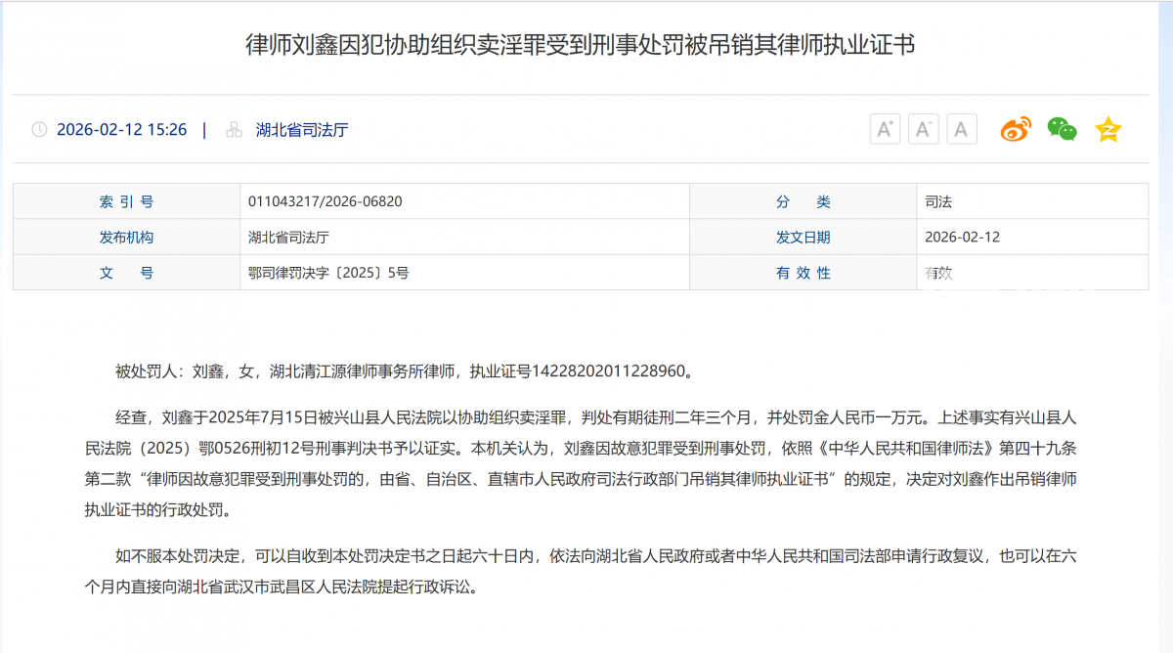Click the 分类 value 司法
This screenshot has height=653, width=1173.
(x=938, y=202)
